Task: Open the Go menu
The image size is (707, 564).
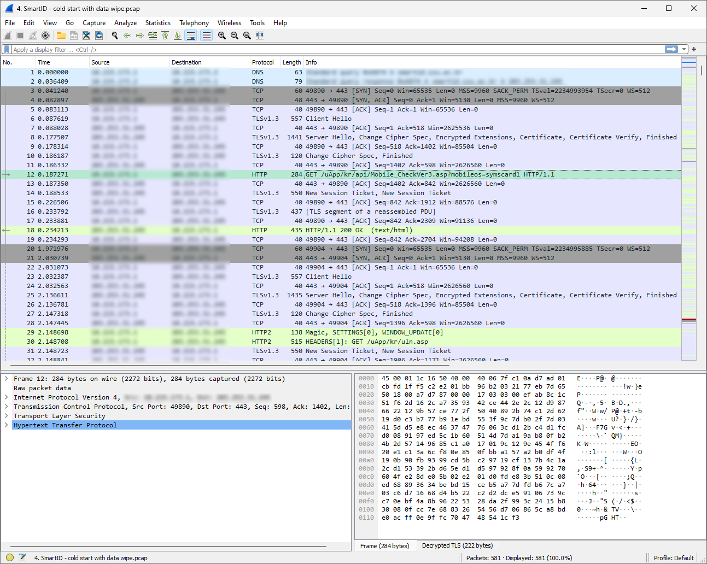Action: (x=69, y=23)
